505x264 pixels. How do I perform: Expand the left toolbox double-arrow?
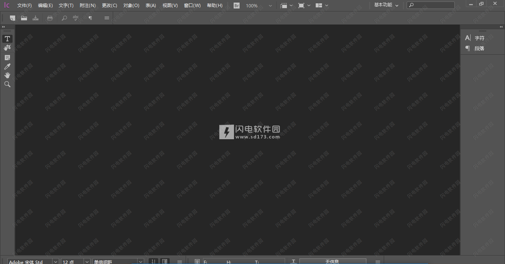4,27
